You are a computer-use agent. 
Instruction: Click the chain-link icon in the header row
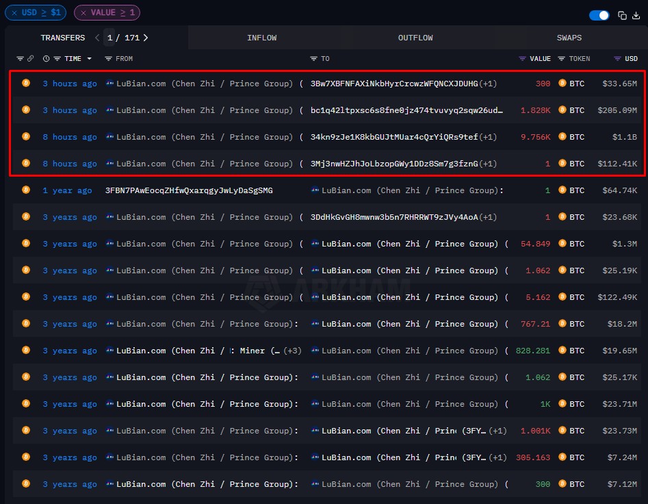(29, 58)
